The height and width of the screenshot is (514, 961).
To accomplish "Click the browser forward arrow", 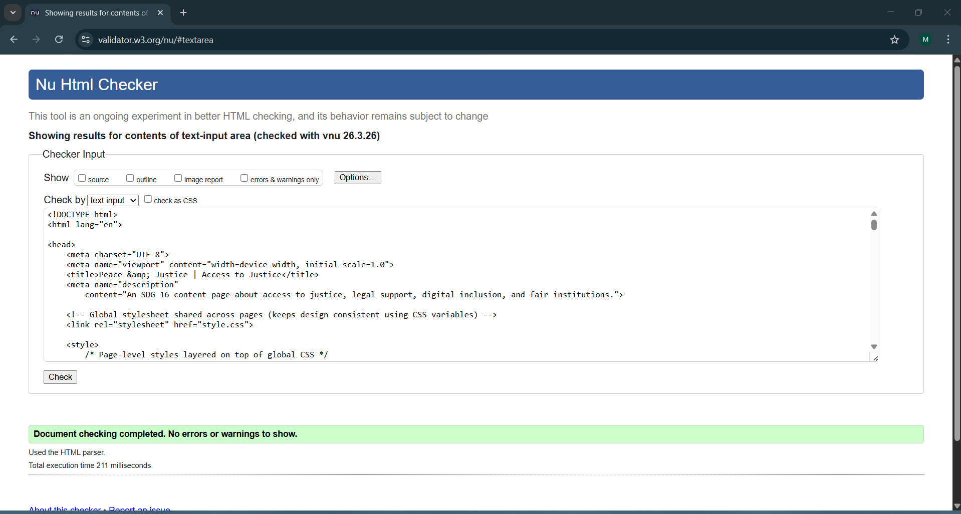I will [x=36, y=40].
